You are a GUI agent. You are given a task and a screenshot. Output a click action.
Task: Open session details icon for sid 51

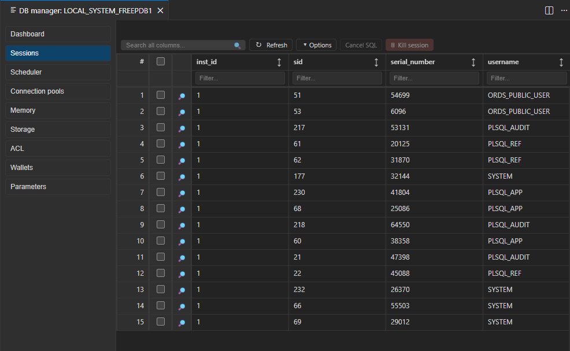pyautogui.click(x=182, y=96)
